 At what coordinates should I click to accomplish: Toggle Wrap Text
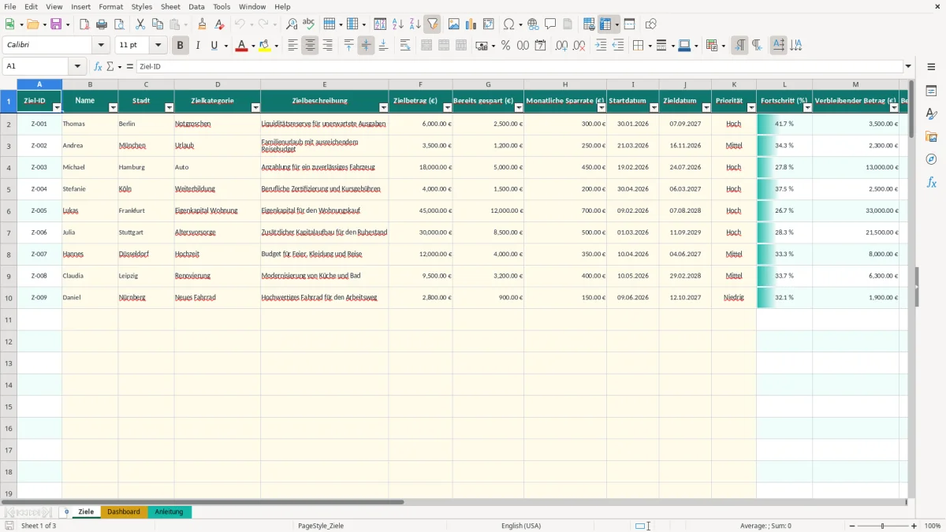pyautogui.click(x=404, y=46)
